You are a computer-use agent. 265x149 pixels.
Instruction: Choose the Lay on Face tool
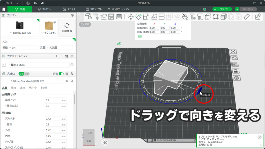(154, 17)
